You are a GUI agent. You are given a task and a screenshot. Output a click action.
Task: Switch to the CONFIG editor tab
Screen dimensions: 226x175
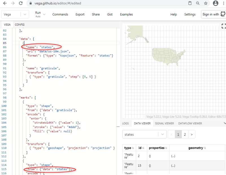point(19,24)
